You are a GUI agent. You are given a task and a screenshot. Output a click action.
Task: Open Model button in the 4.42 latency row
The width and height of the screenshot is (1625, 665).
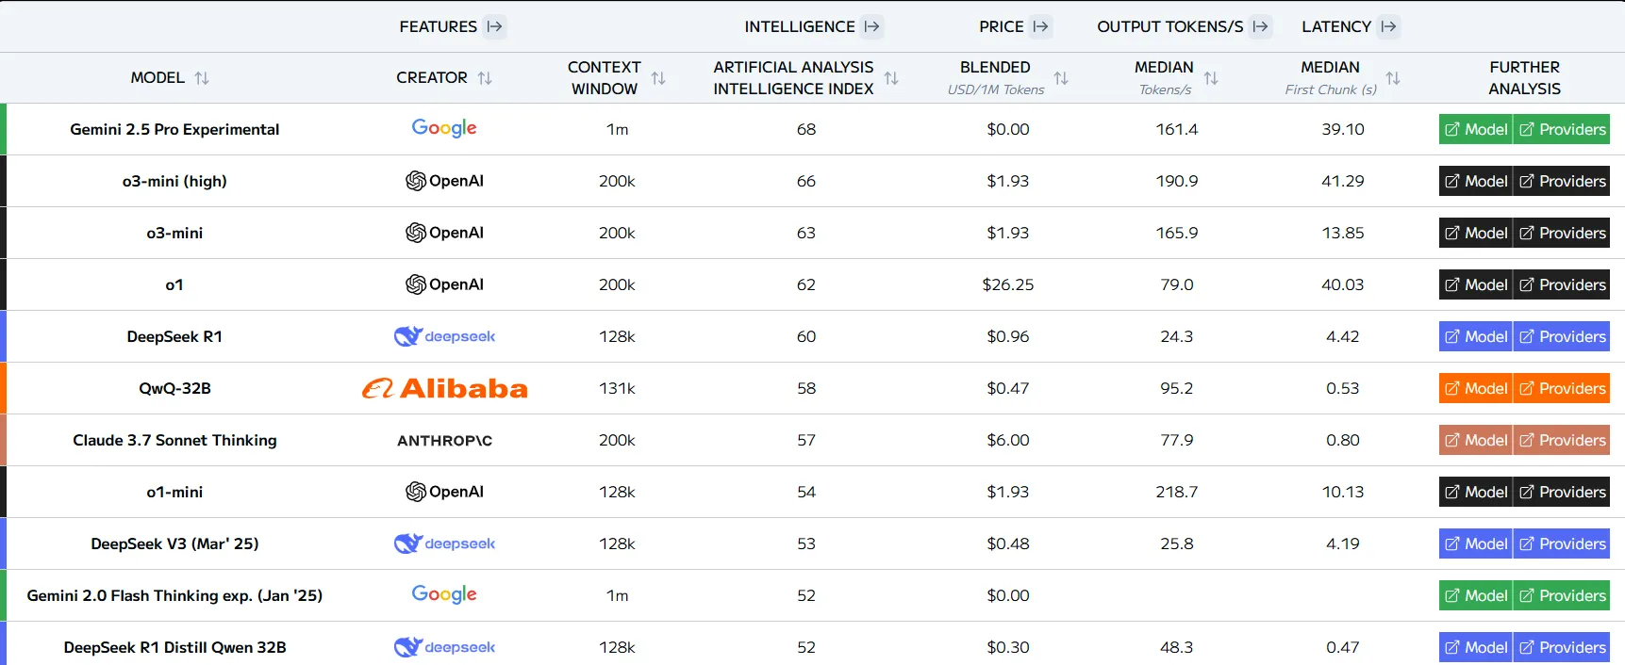(x=1476, y=336)
